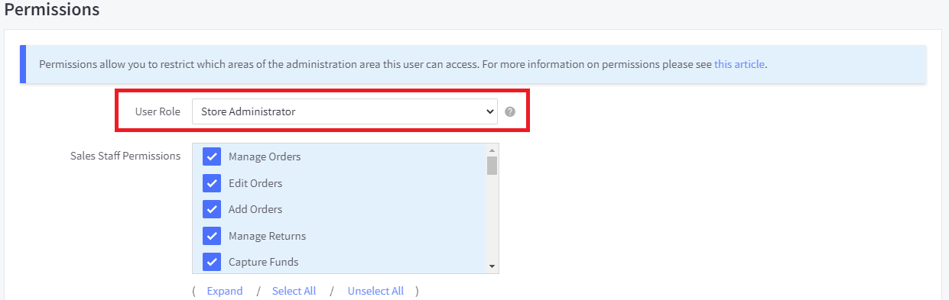949x300 pixels.
Task: Toggle the Add Orders checkbox
Action: tap(212, 209)
